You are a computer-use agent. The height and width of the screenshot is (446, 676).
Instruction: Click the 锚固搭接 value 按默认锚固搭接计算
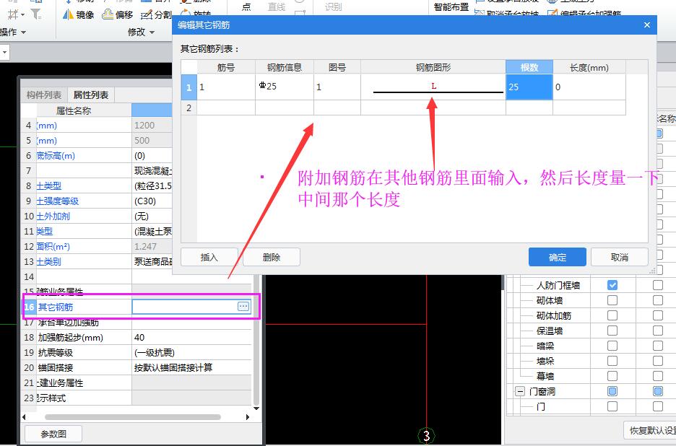[x=191, y=367]
